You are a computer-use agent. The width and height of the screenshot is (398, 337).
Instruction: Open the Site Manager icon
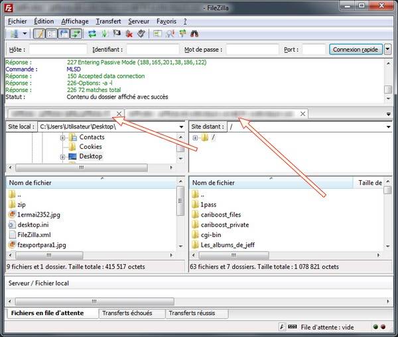pyautogui.click(x=14, y=34)
